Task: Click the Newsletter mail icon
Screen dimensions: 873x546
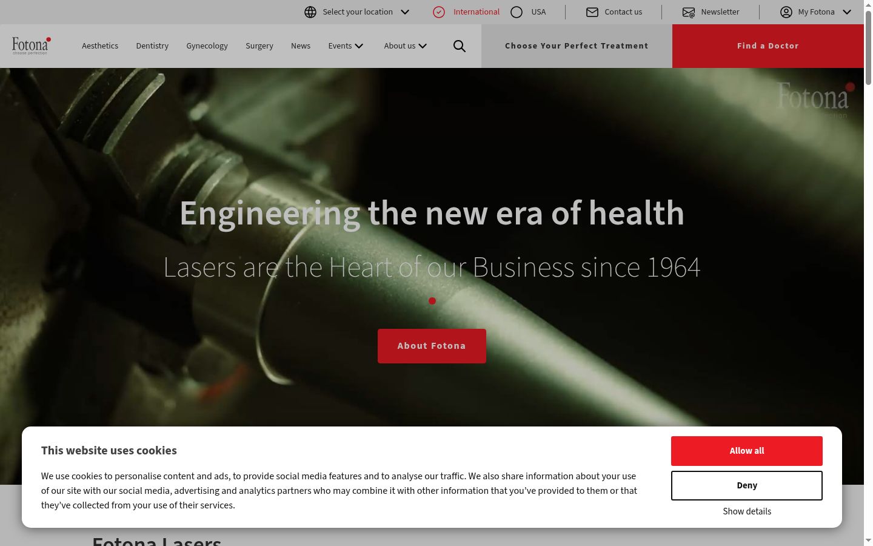Action: 689,12
